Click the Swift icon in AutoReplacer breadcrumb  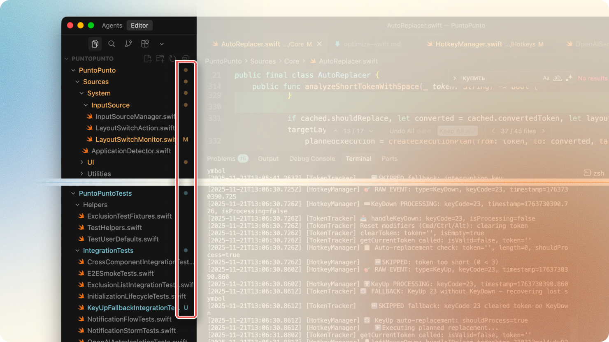click(x=313, y=61)
